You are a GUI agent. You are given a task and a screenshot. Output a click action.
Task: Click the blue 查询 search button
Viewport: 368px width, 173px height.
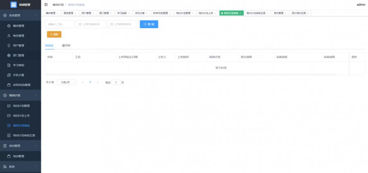click(149, 24)
